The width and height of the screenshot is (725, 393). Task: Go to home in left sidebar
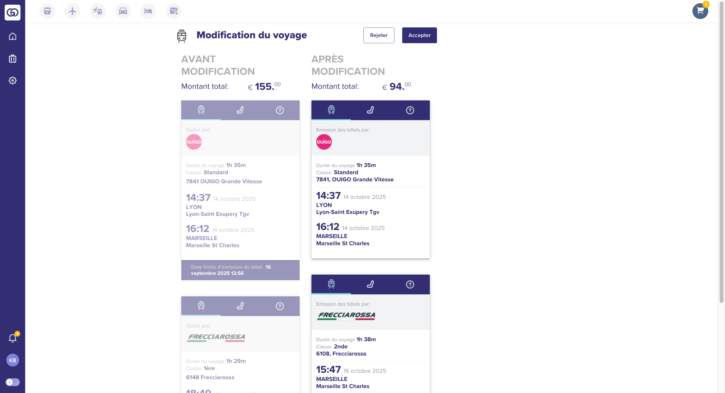click(x=12, y=36)
